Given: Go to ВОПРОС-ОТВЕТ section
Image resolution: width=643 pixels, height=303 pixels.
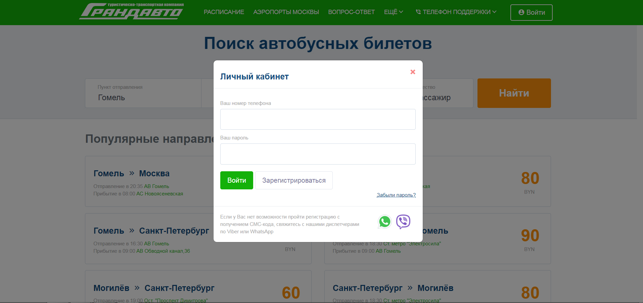Looking at the screenshot, I should click(x=351, y=12).
